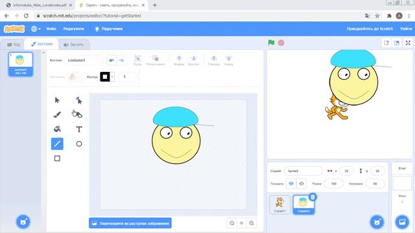This screenshot has width=415, height=233.
Task: Switch to large stage layout
Action: click(x=396, y=43)
